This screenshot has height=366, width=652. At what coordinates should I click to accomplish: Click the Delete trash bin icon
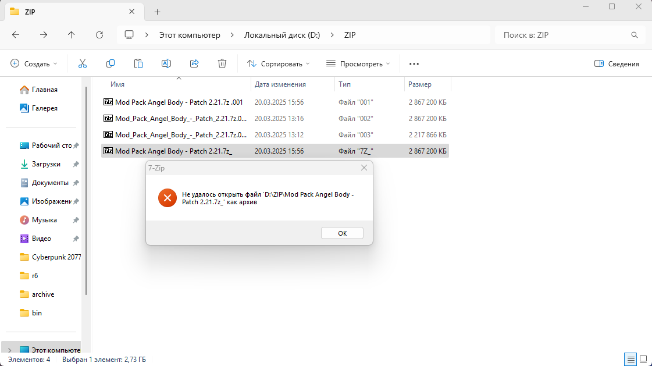222,63
